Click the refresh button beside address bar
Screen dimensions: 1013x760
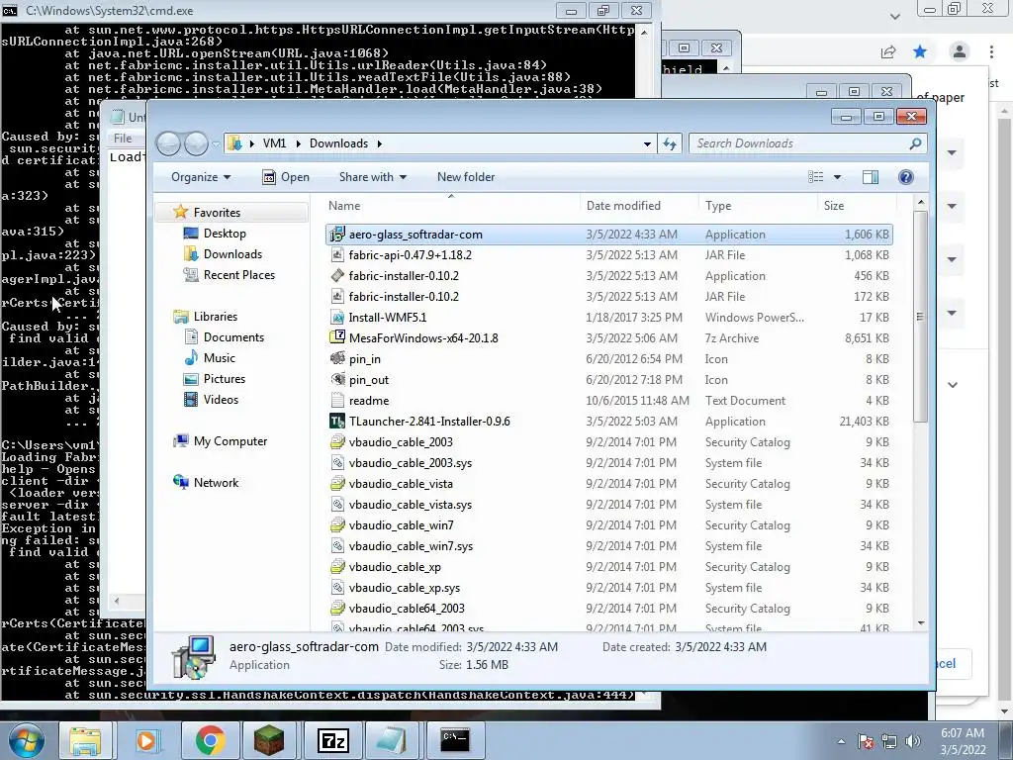click(x=670, y=143)
